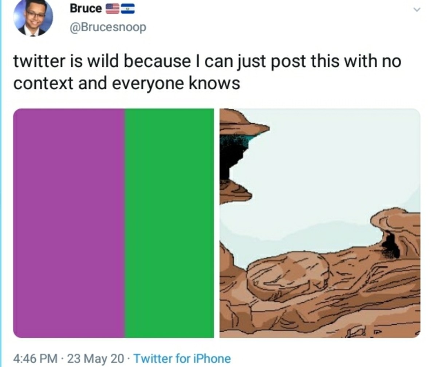Open the display name "Bruce"

click(x=86, y=9)
